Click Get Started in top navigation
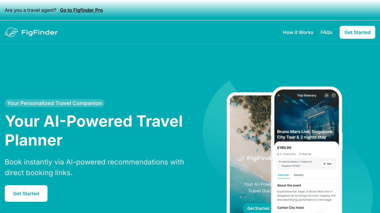Image resolution: width=380 pixels, height=213 pixels. 357,32
